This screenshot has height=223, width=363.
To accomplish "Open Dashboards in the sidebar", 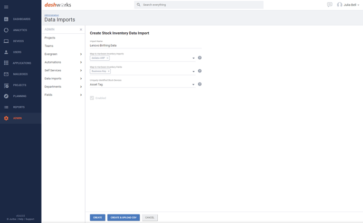I will click(21, 19).
